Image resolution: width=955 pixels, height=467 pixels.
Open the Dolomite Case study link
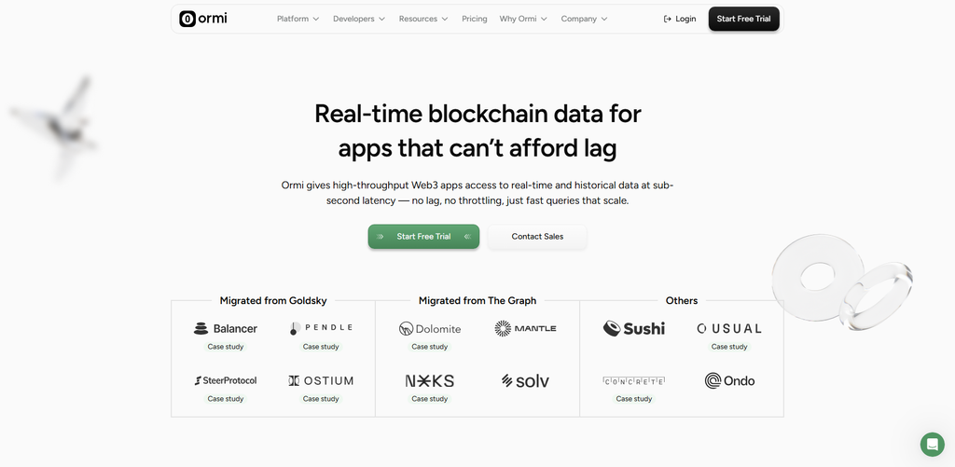[429, 347]
